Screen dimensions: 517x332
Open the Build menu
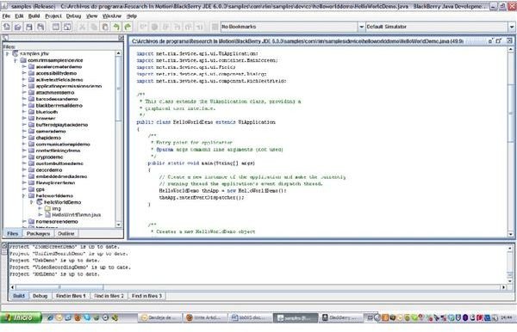tap(34, 15)
